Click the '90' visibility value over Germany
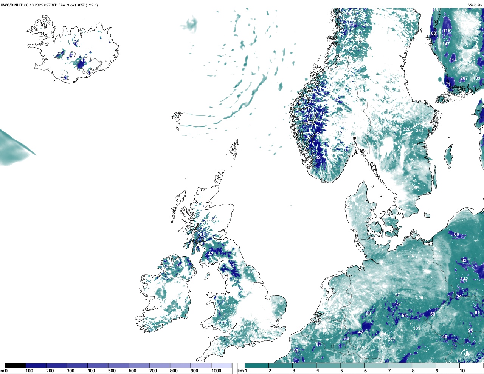 pyautogui.click(x=368, y=314)
